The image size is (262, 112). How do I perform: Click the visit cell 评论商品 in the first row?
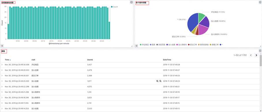[x=35, y=65]
